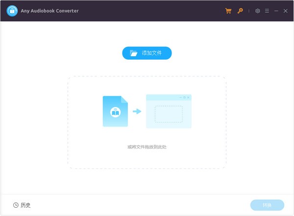
Task: Click the folder icon inside 添加文件
Action: coord(133,53)
